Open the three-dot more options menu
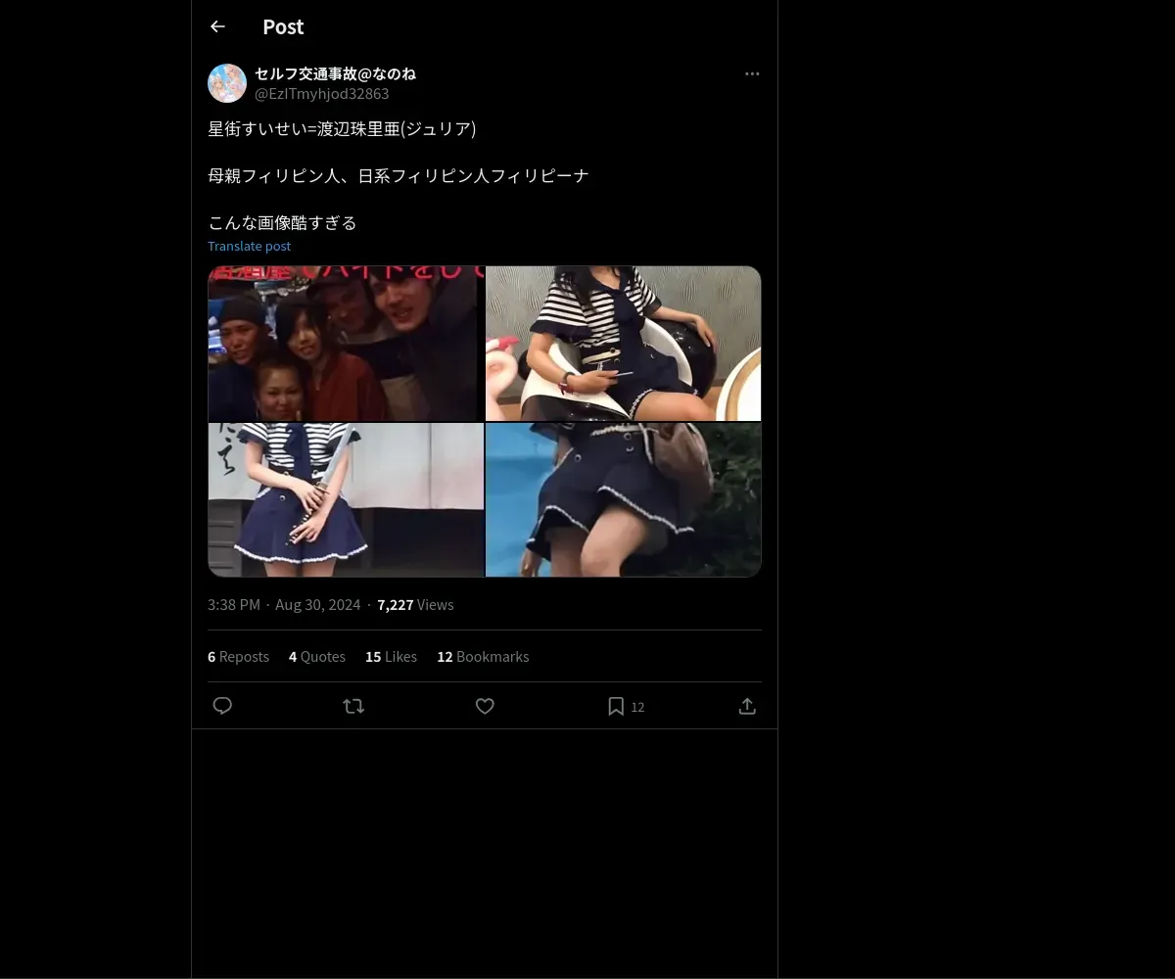The width and height of the screenshot is (1175, 979). (x=752, y=73)
